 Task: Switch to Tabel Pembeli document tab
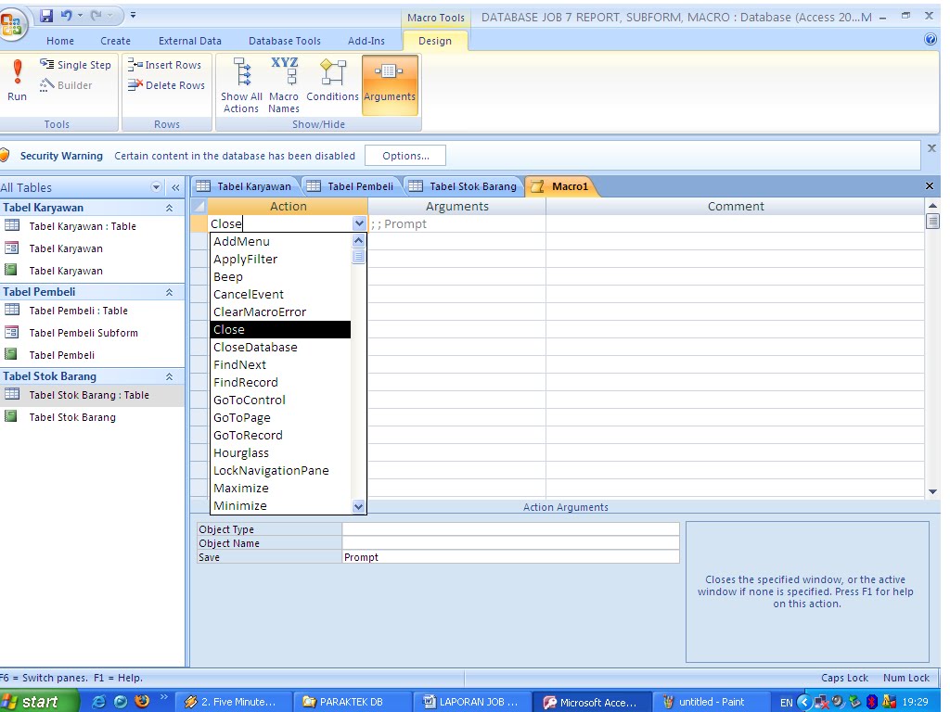[352, 185]
